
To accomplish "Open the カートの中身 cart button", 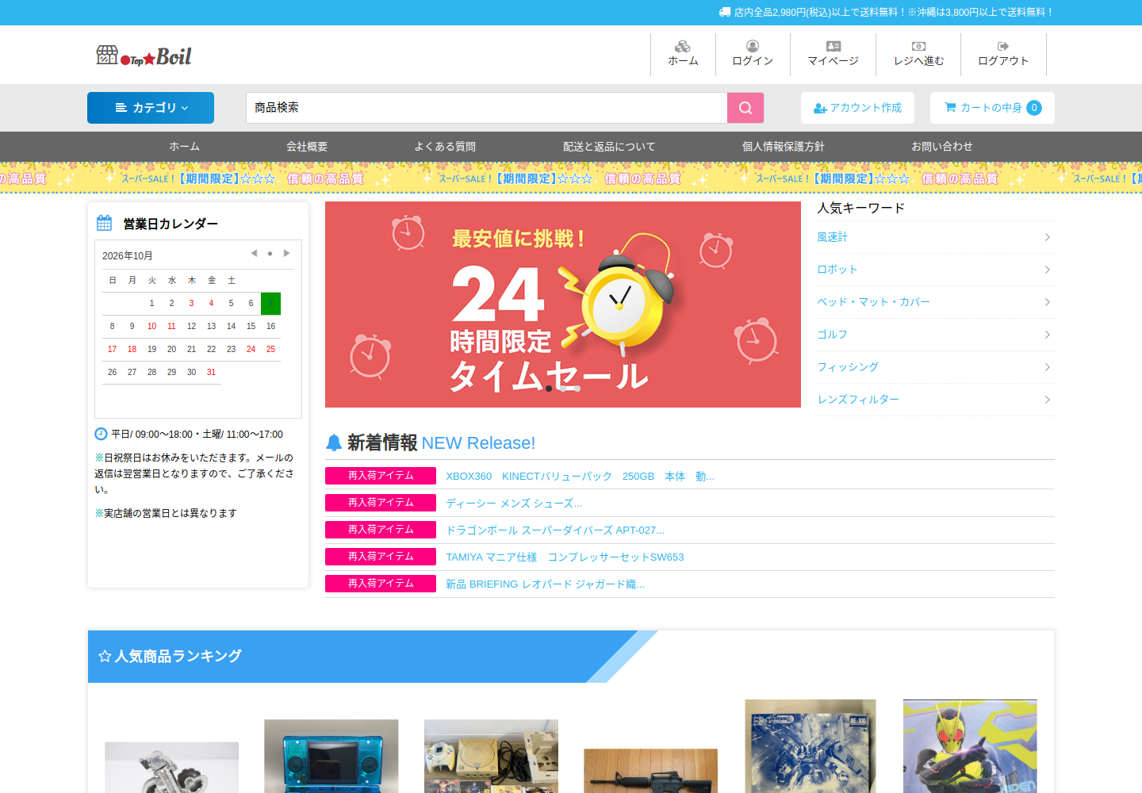I will point(992,108).
